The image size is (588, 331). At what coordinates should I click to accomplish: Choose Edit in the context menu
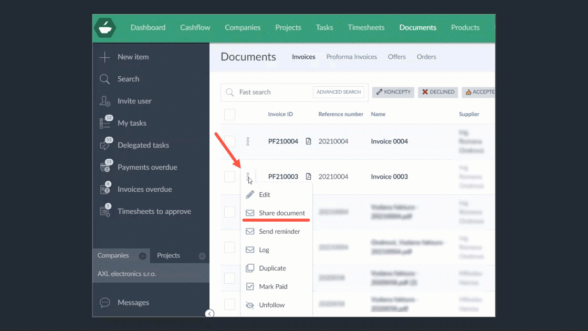click(x=276, y=195)
